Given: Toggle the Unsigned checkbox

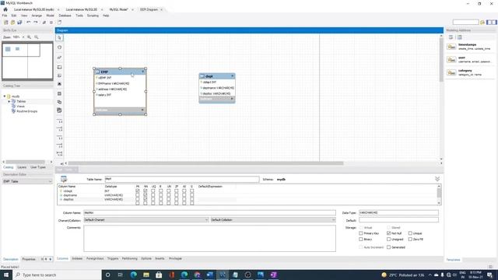Looking at the screenshot, I should (x=388, y=240).
